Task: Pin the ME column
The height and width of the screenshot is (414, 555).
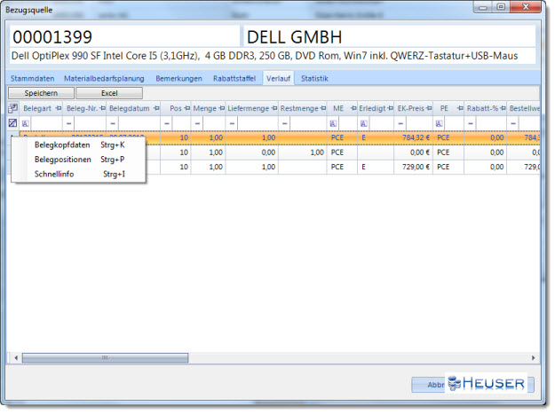Action: 353,108
